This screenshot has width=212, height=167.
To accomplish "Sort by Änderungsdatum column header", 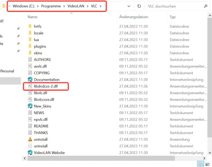I will (x=134, y=17).
